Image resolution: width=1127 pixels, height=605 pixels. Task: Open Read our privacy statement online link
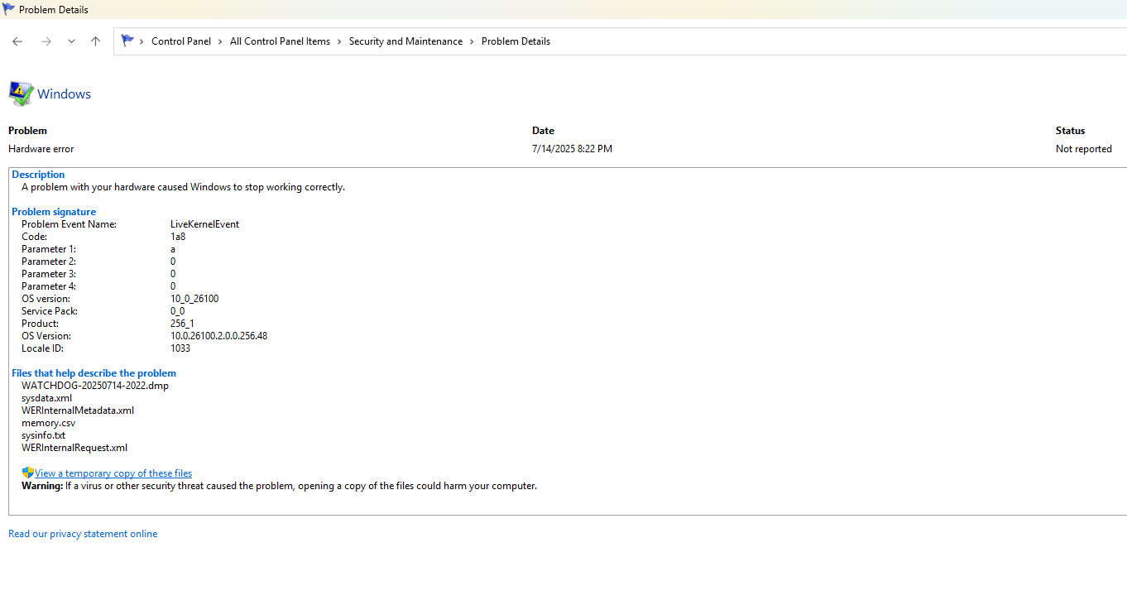coord(83,534)
